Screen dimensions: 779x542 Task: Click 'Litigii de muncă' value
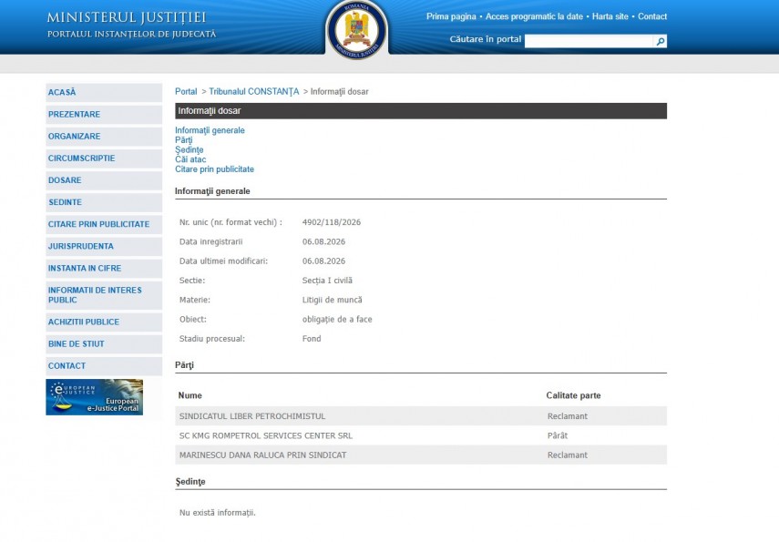pos(332,300)
